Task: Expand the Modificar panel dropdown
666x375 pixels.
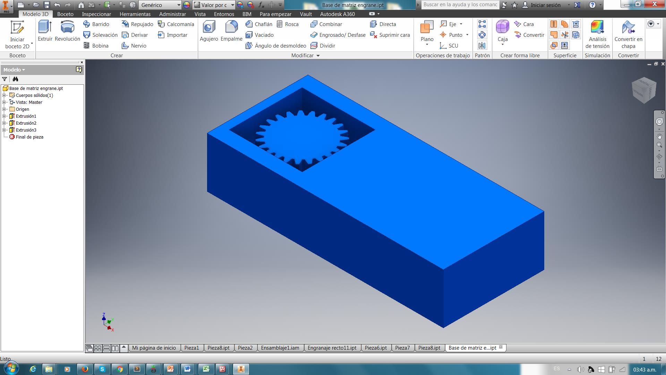Action: [x=318, y=56]
